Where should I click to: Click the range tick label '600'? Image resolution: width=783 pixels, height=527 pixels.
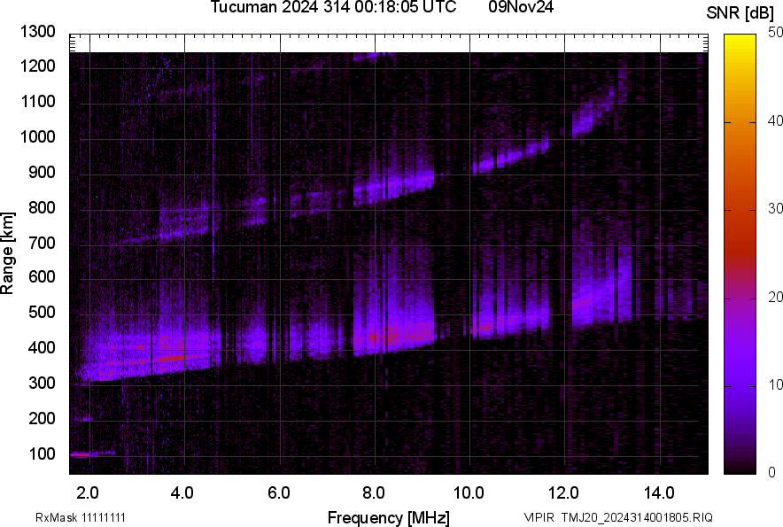[x=42, y=276]
